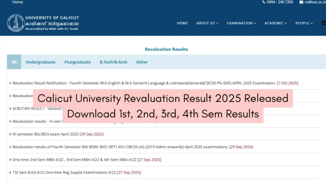Image resolution: width=326 pixels, height=183 pixels.
Task: Open 1St Sem B.Ed 4/22 result link
Action: click(64, 172)
